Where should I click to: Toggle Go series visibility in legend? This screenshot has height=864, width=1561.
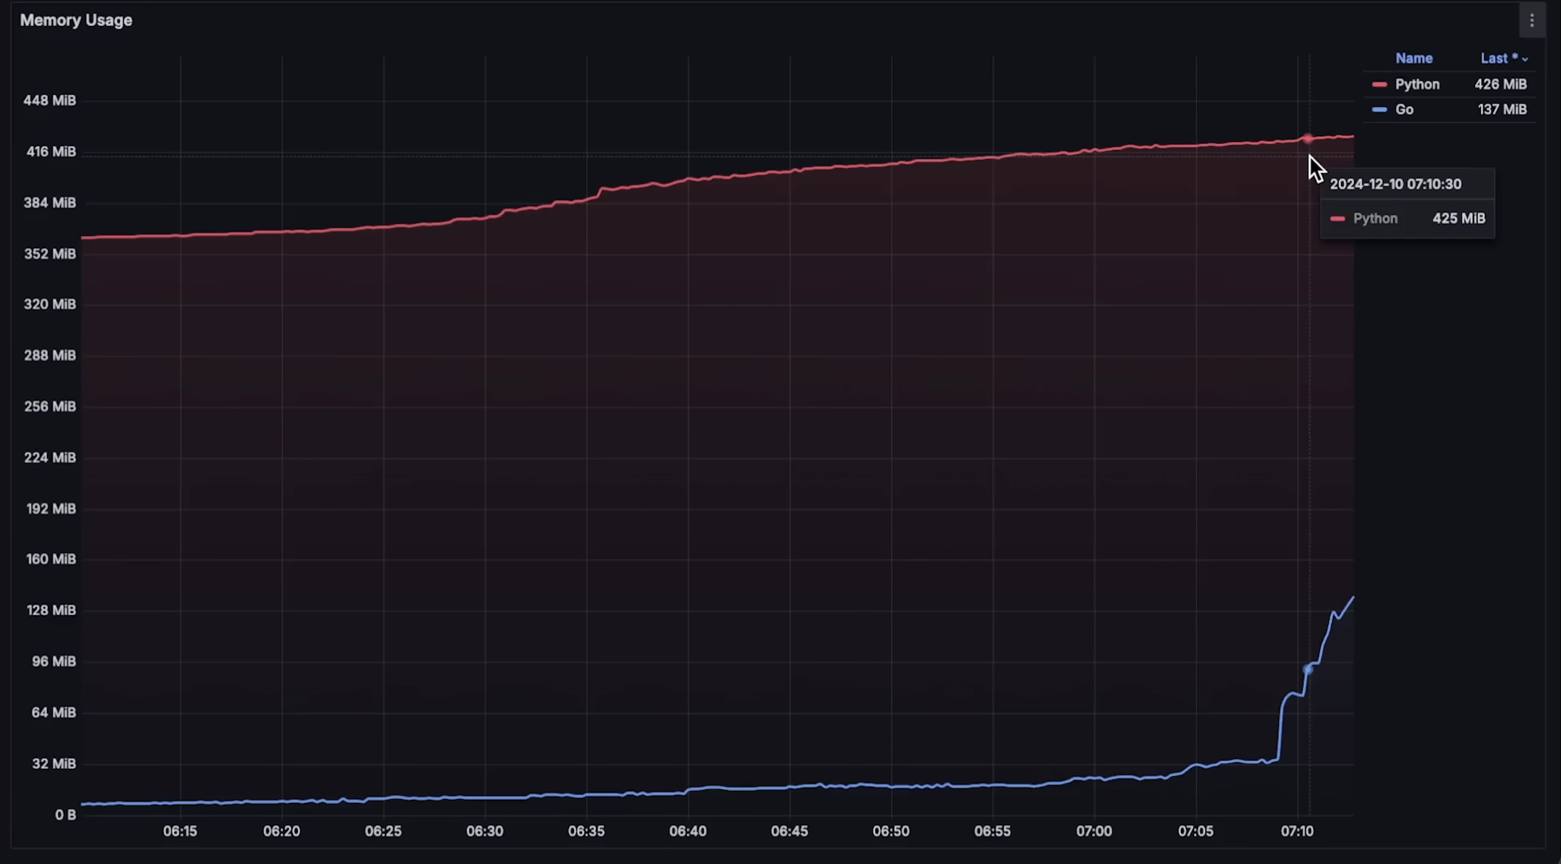coord(1404,109)
